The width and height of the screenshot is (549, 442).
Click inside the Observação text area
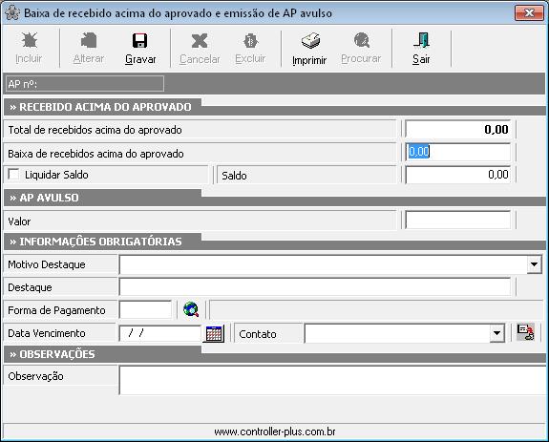coord(332,380)
